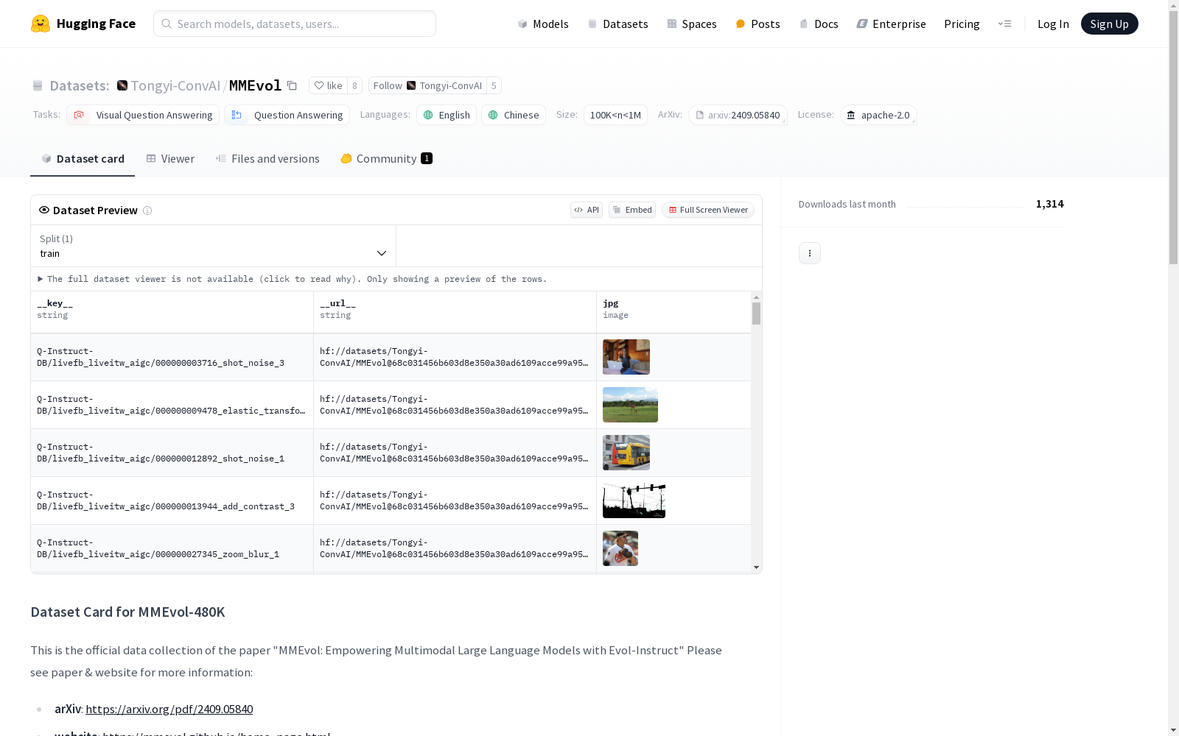Screen dimensions: 1179x736
Task: Open the three-dot options menu in sidebar
Action: click(x=810, y=253)
